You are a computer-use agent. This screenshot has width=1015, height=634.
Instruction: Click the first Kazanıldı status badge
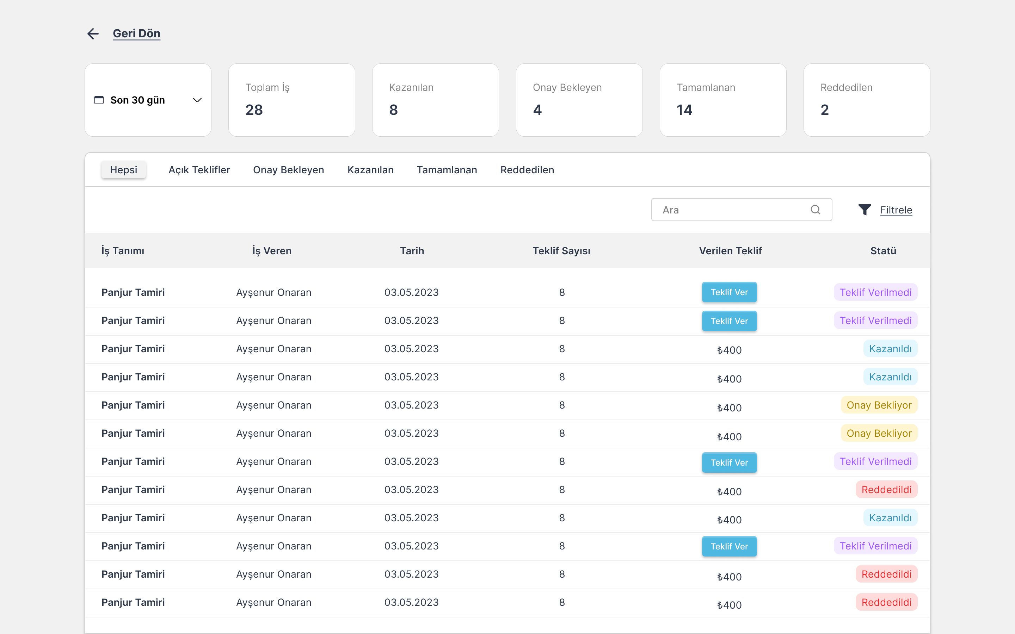890,349
